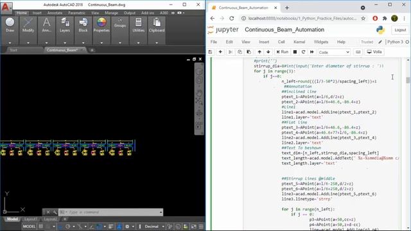Expand the Draw panel dropdown arrow
This screenshot has height=231, width=411.
(10, 43)
